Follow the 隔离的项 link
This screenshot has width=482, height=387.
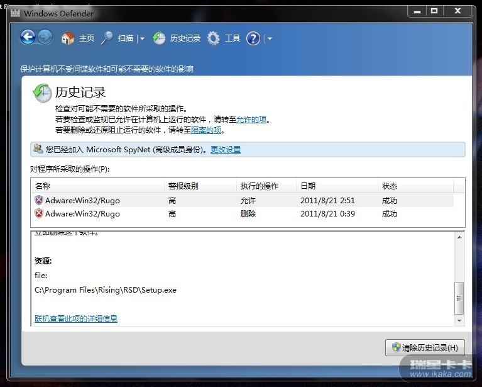tap(206, 130)
